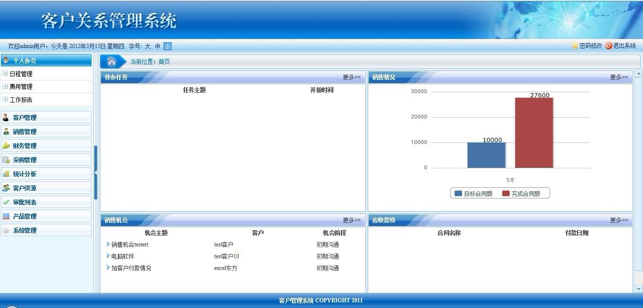Click the red 完成合同额 legend swatch
The width and height of the screenshot is (643, 308).
click(506, 194)
